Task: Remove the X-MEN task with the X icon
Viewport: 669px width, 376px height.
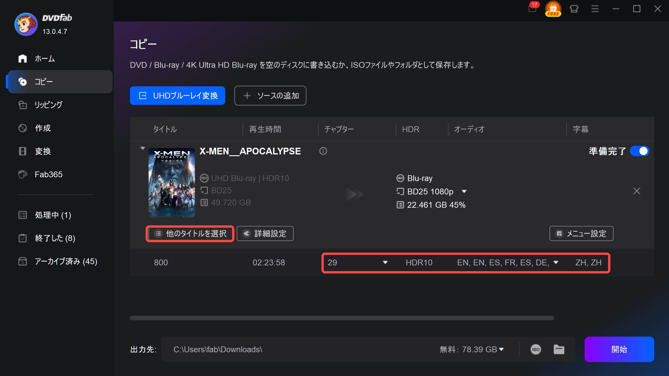Action: (637, 191)
